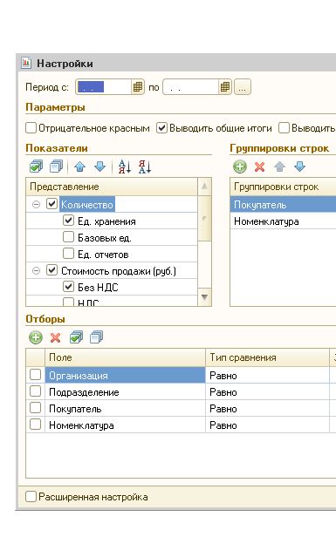Sort indicators ascending А-Я

pyautogui.click(x=125, y=167)
